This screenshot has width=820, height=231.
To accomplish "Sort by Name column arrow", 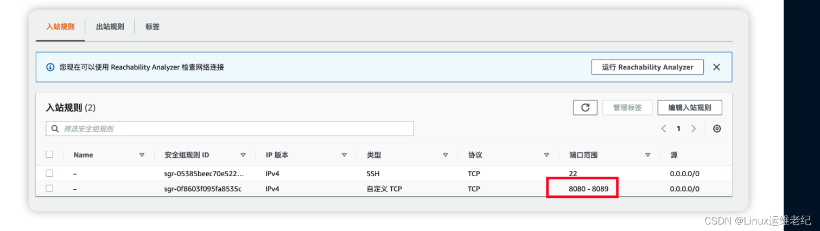I will [142, 155].
